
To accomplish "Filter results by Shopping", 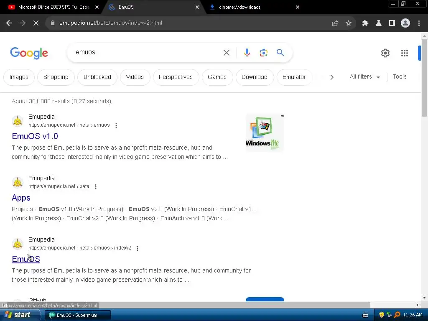I will [56, 77].
